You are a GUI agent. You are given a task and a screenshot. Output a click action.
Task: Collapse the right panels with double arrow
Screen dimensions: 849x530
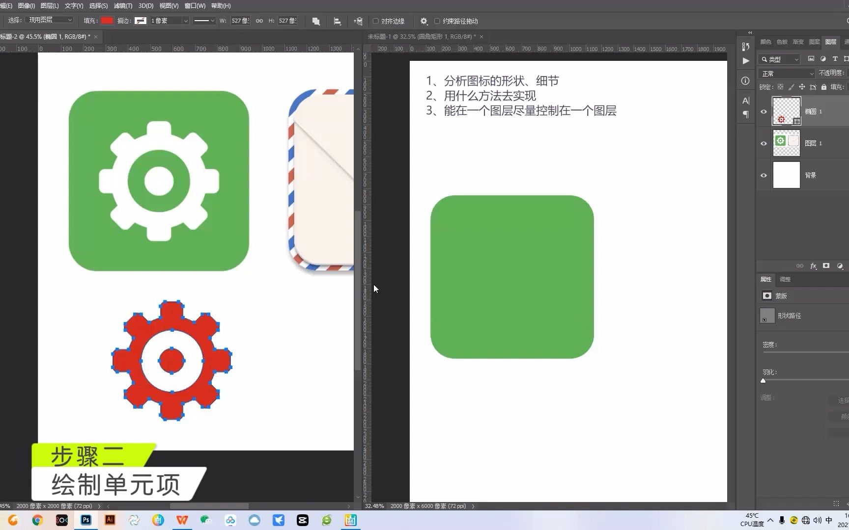pos(749,32)
